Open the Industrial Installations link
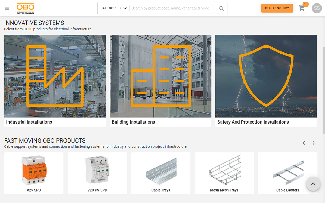Screen dimensions: 325x203 coord(29,122)
